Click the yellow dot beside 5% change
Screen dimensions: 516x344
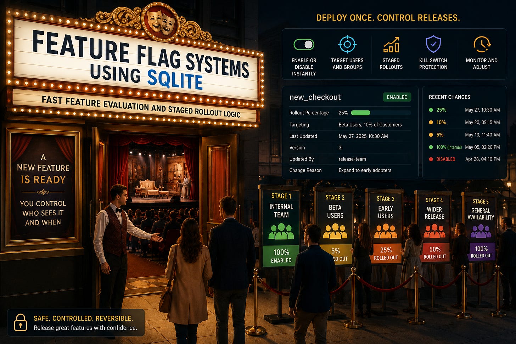[431, 135]
